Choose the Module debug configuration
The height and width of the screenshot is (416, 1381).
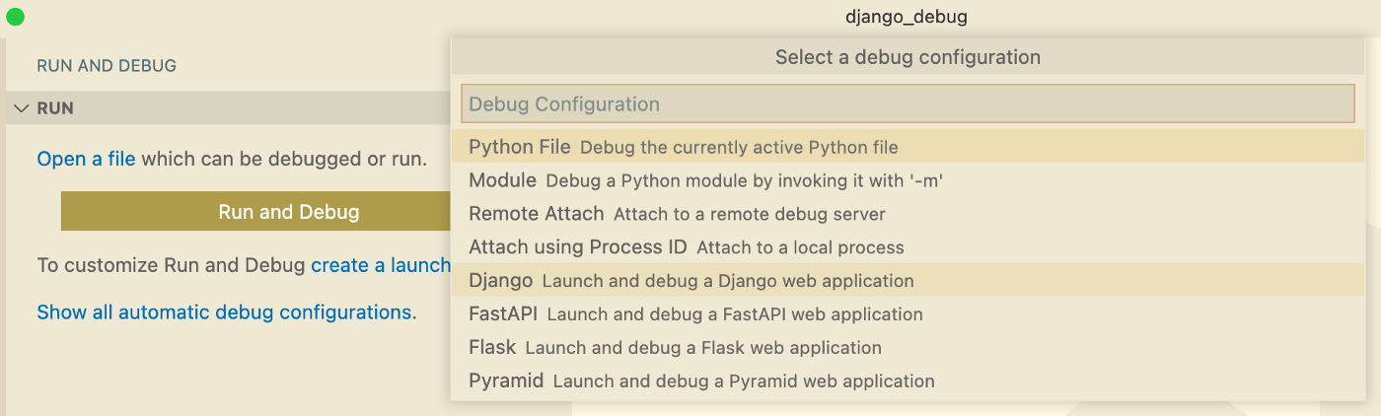[909, 180]
